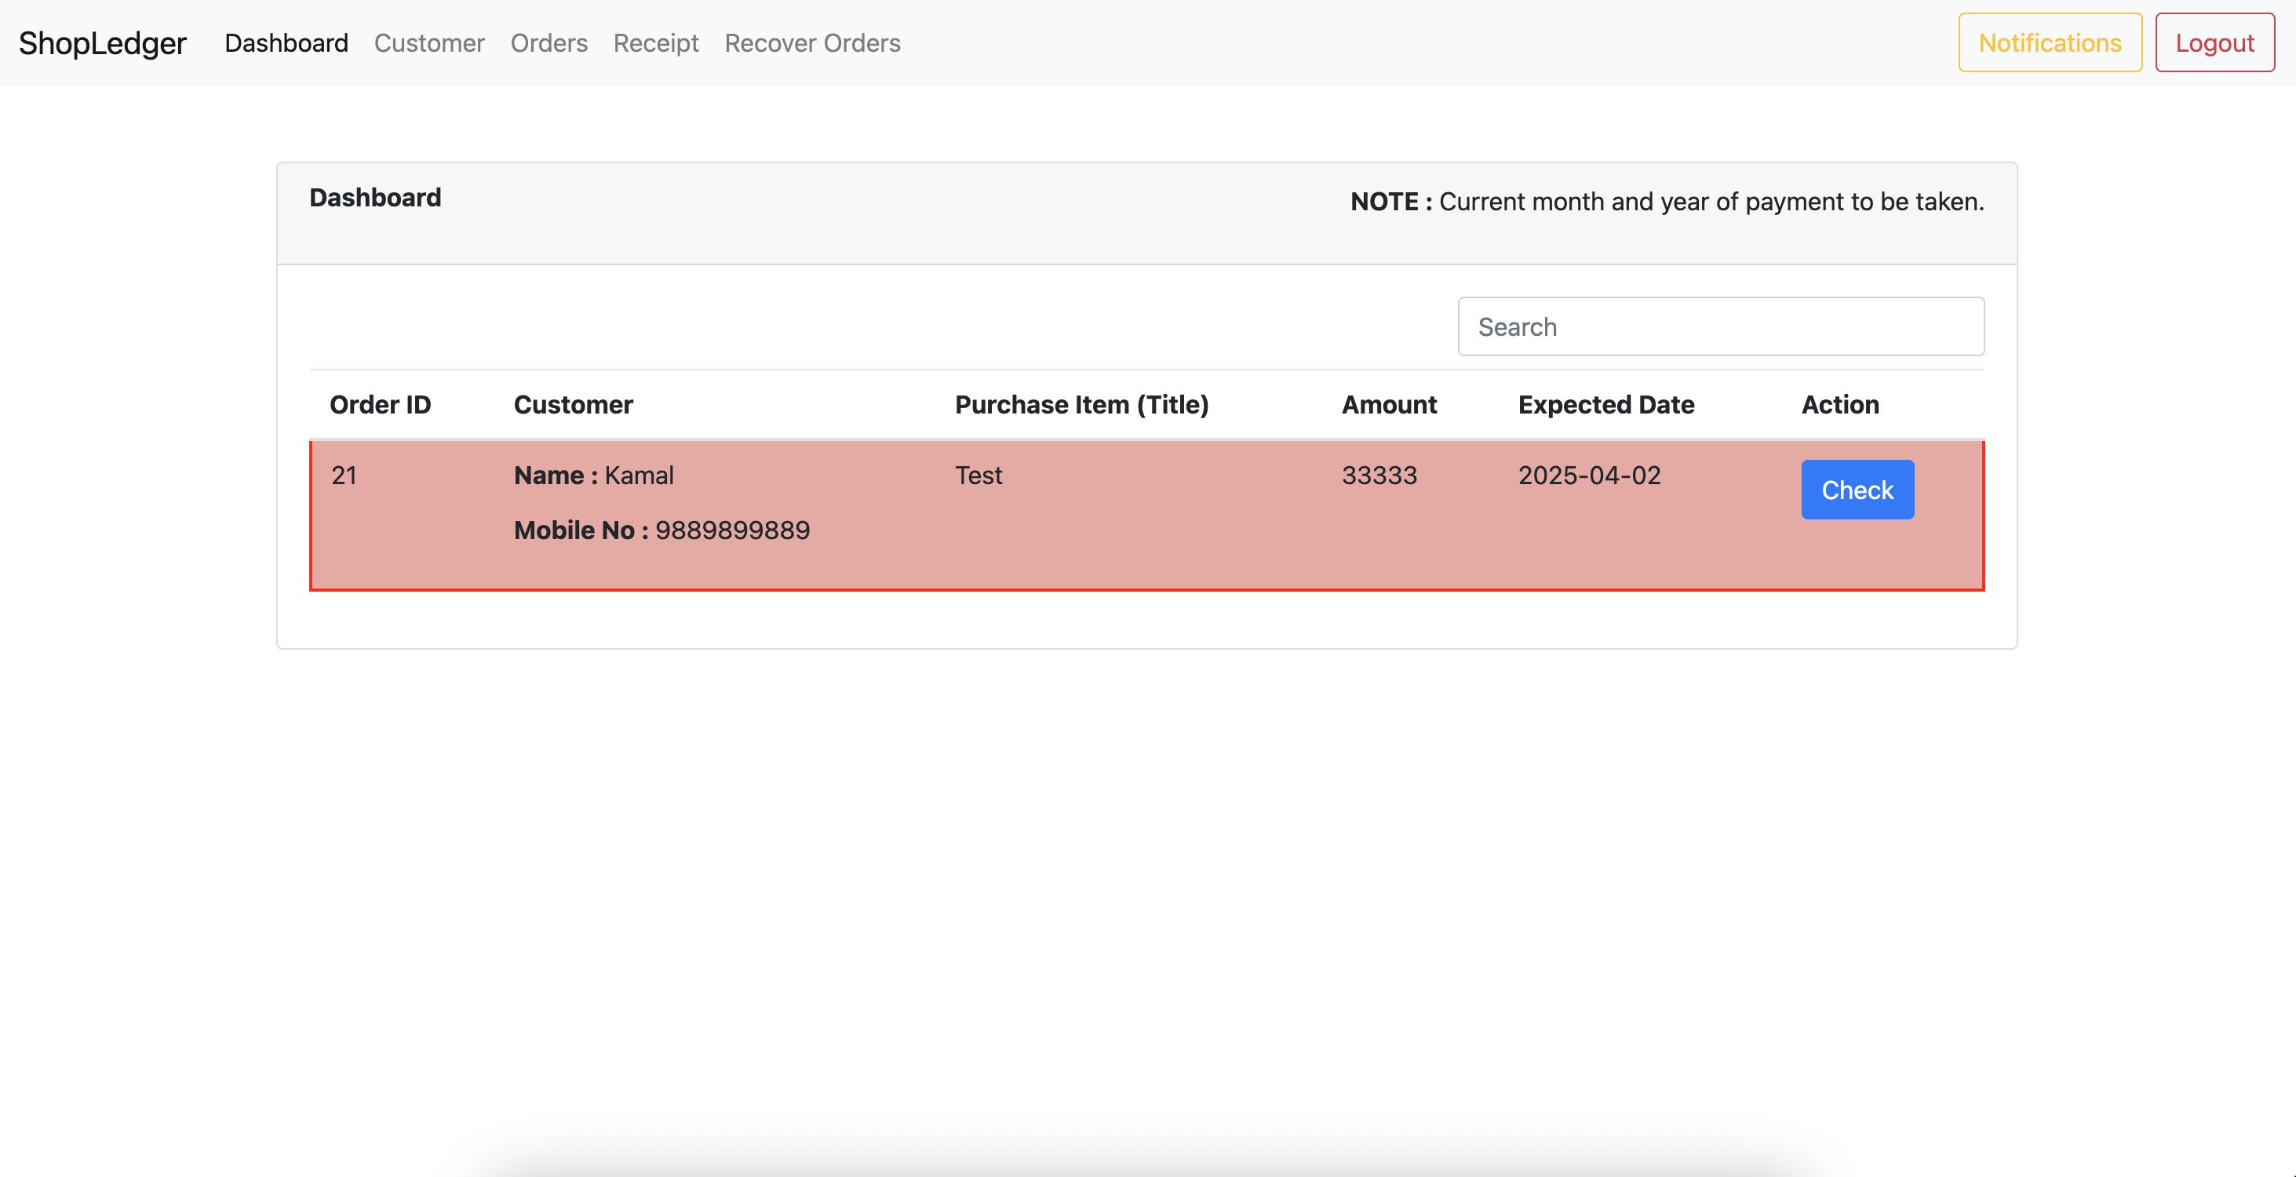Select customer name Kamal in row

[638, 476]
